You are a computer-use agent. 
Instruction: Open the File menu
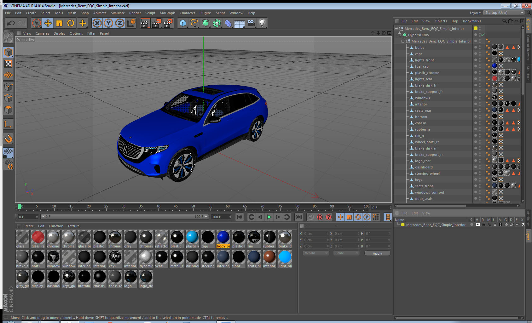(8, 13)
